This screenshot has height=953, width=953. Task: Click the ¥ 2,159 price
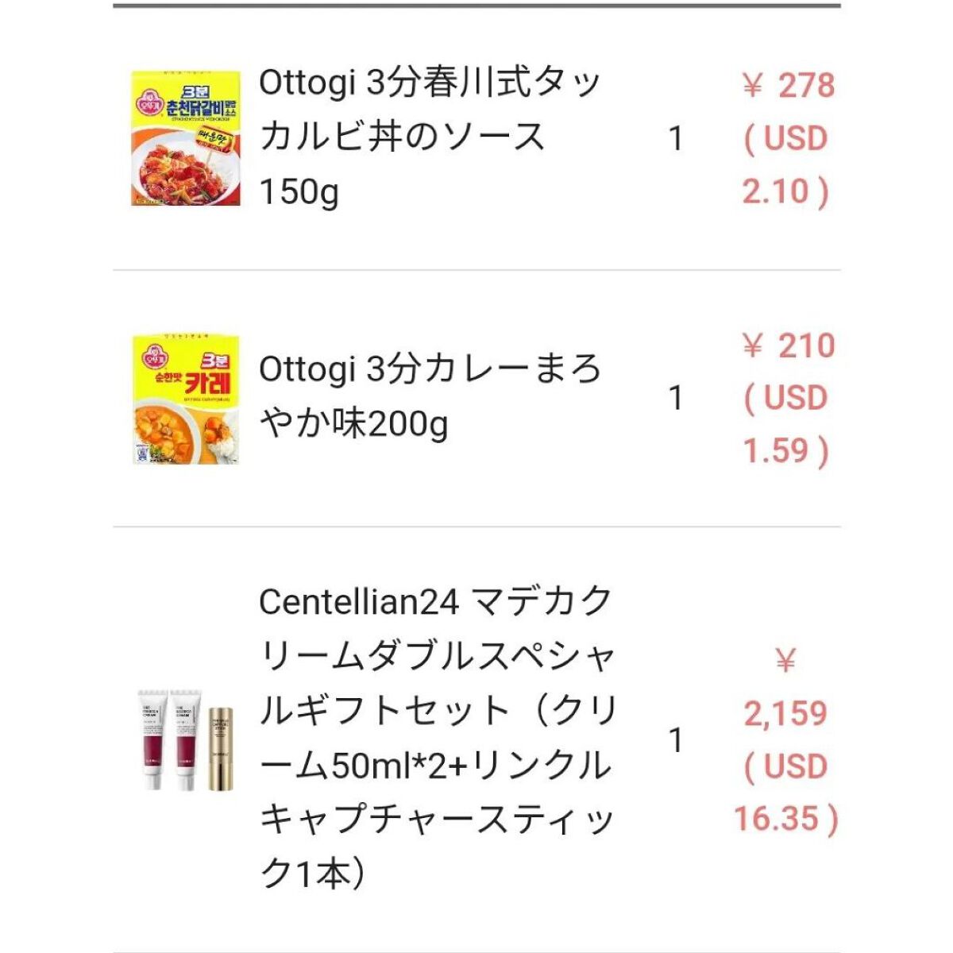click(x=785, y=688)
